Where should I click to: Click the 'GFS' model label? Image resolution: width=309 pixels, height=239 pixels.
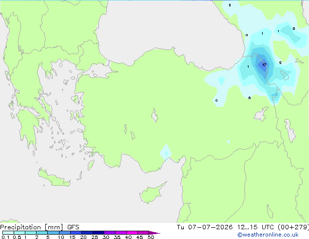pyautogui.click(x=73, y=227)
